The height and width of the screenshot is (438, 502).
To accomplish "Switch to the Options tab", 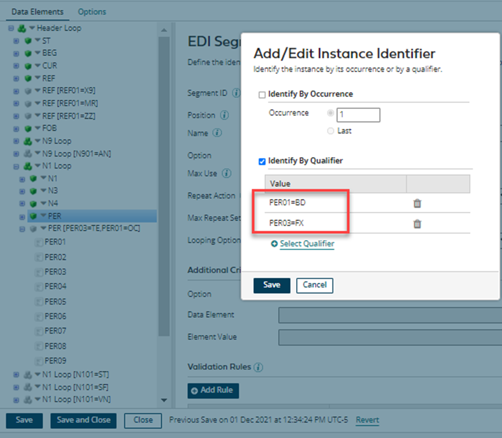I will click(x=92, y=11).
